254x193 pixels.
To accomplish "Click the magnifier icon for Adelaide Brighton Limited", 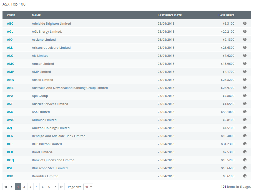I will tap(245, 24).
